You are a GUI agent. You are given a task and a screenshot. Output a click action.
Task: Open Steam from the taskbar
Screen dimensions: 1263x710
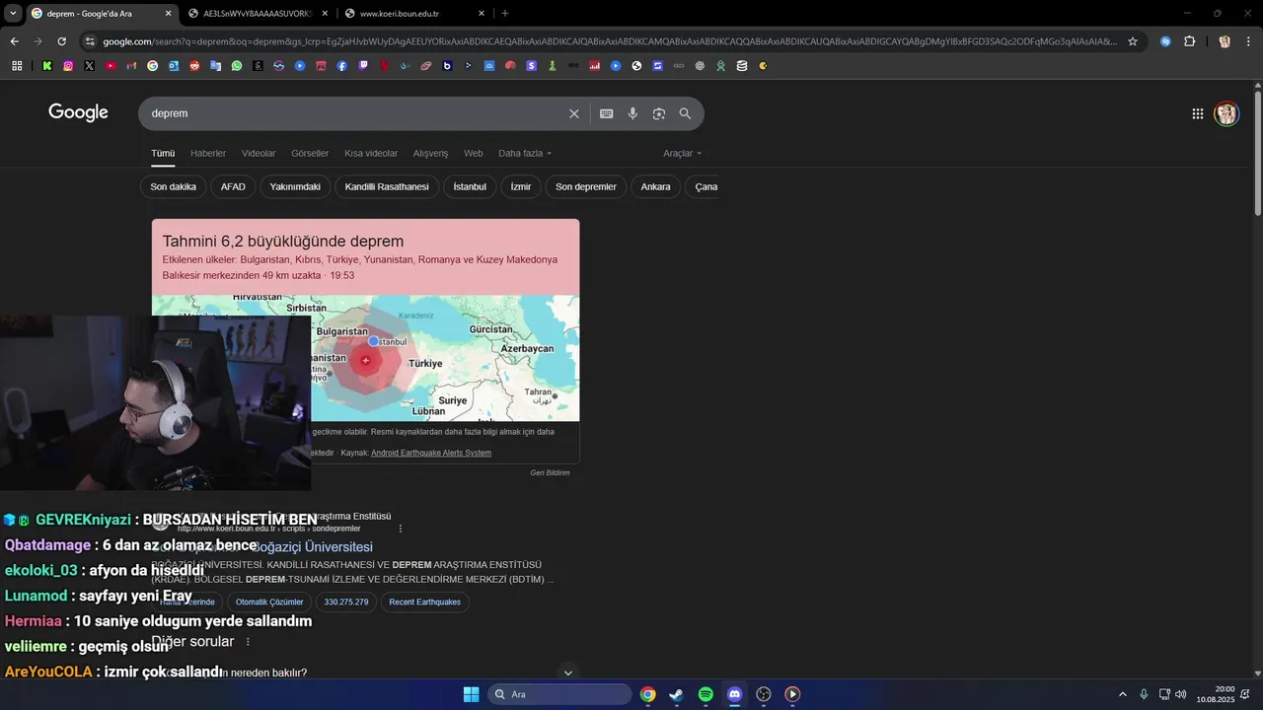point(676,694)
